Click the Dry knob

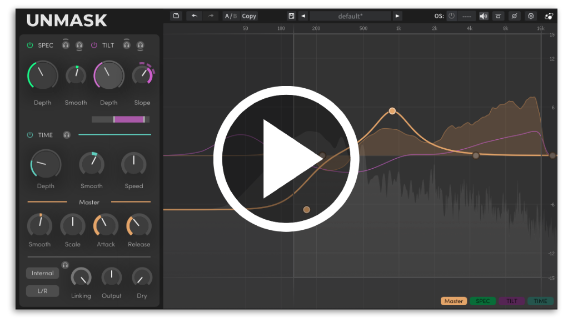142,277
